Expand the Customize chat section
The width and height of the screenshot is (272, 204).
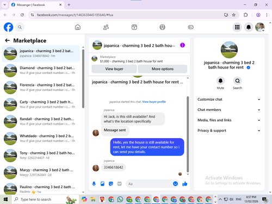[229, 100]
